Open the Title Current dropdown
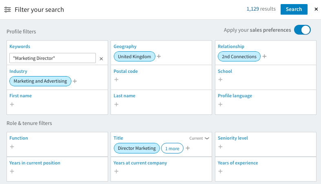 point(199,138)
